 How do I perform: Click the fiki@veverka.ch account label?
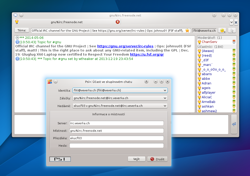[x=205, y=31]
